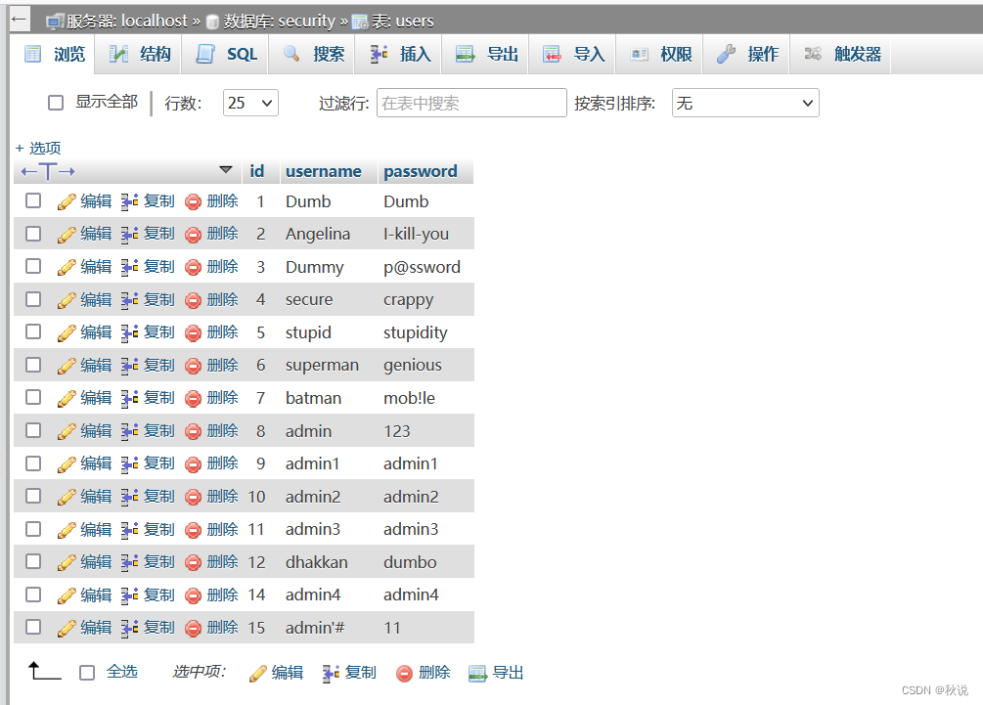This screenshot has height=705, width=983.
Task: Click the pencil edit icon for admin4 row
Action: (x=67, y=595)
